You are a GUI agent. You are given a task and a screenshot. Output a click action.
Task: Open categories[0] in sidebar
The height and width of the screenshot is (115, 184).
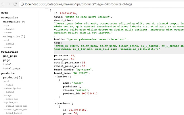(x=14, y=22)
